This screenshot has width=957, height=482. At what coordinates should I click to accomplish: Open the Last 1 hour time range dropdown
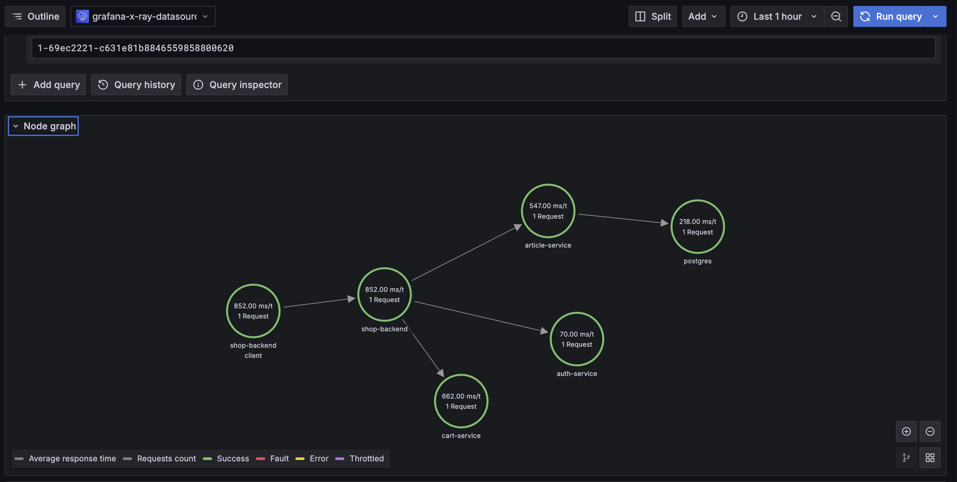(777, 16)
